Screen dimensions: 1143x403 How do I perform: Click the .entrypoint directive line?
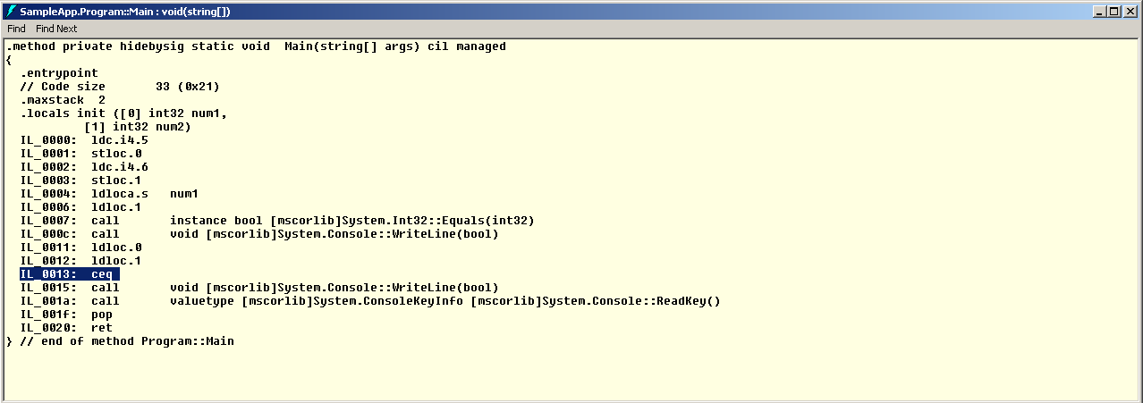coord(59,73)
